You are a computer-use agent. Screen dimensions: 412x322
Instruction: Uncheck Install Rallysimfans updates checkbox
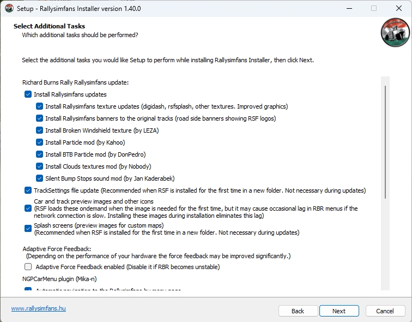point(28,94)
